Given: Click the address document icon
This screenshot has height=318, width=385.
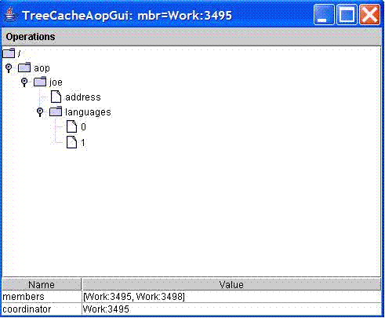Looking at the screenshot, I should (x=56, y=97).
